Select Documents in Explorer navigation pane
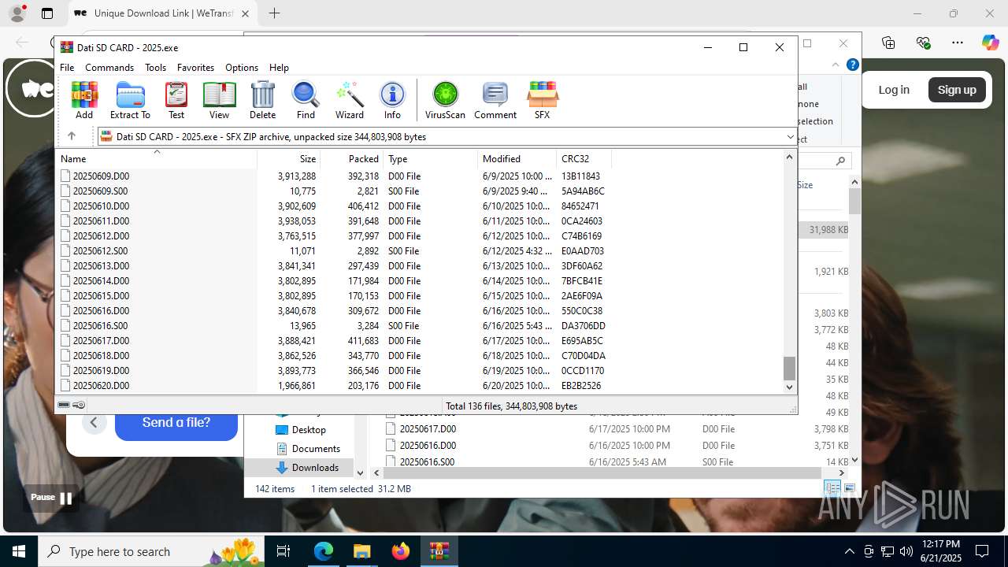Screen dimensions: 1008x567 coord(316,449)
